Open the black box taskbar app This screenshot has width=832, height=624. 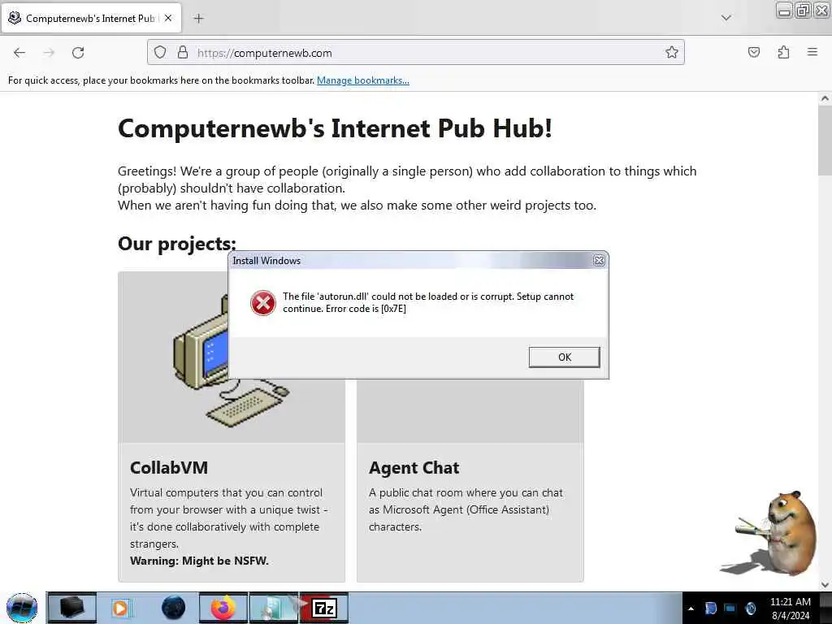[x=72, y=608]
